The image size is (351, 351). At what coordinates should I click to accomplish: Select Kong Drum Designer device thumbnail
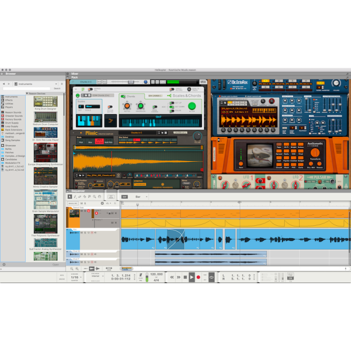[x=45, y=101]
